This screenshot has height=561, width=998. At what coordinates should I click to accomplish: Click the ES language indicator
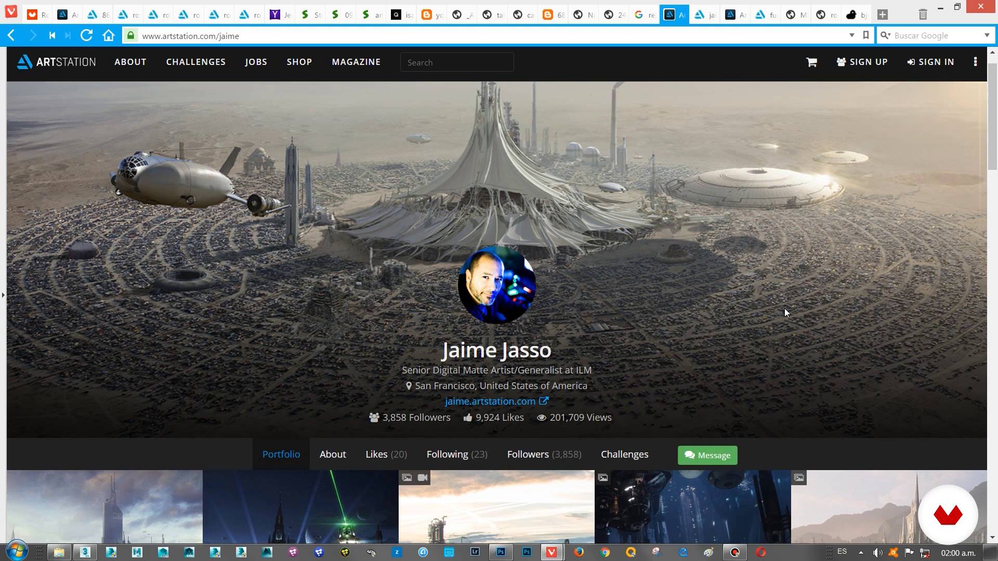[x=842, y=552]
